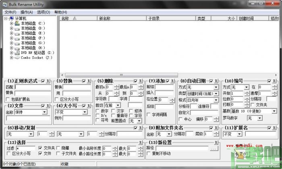Open the 文件(F) menu
Viewport: 282px width, 169px height.
coord(10,12)
